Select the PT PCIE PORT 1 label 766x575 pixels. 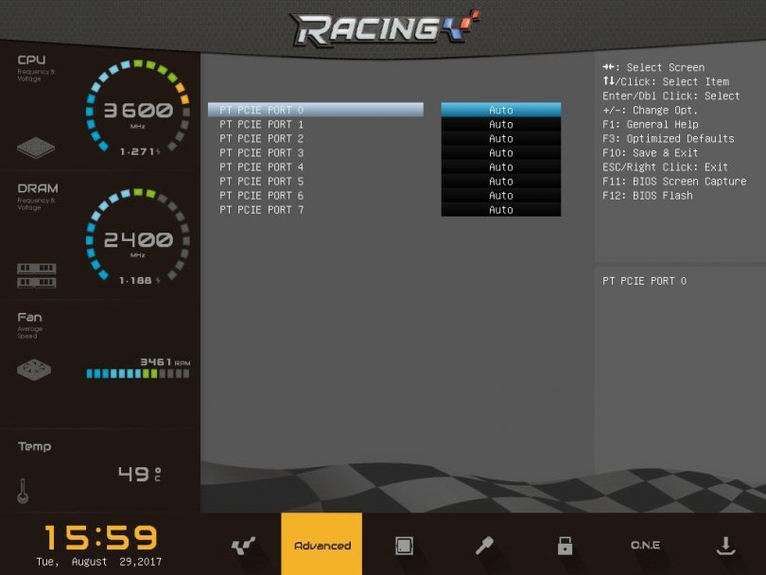click(262, 124)
